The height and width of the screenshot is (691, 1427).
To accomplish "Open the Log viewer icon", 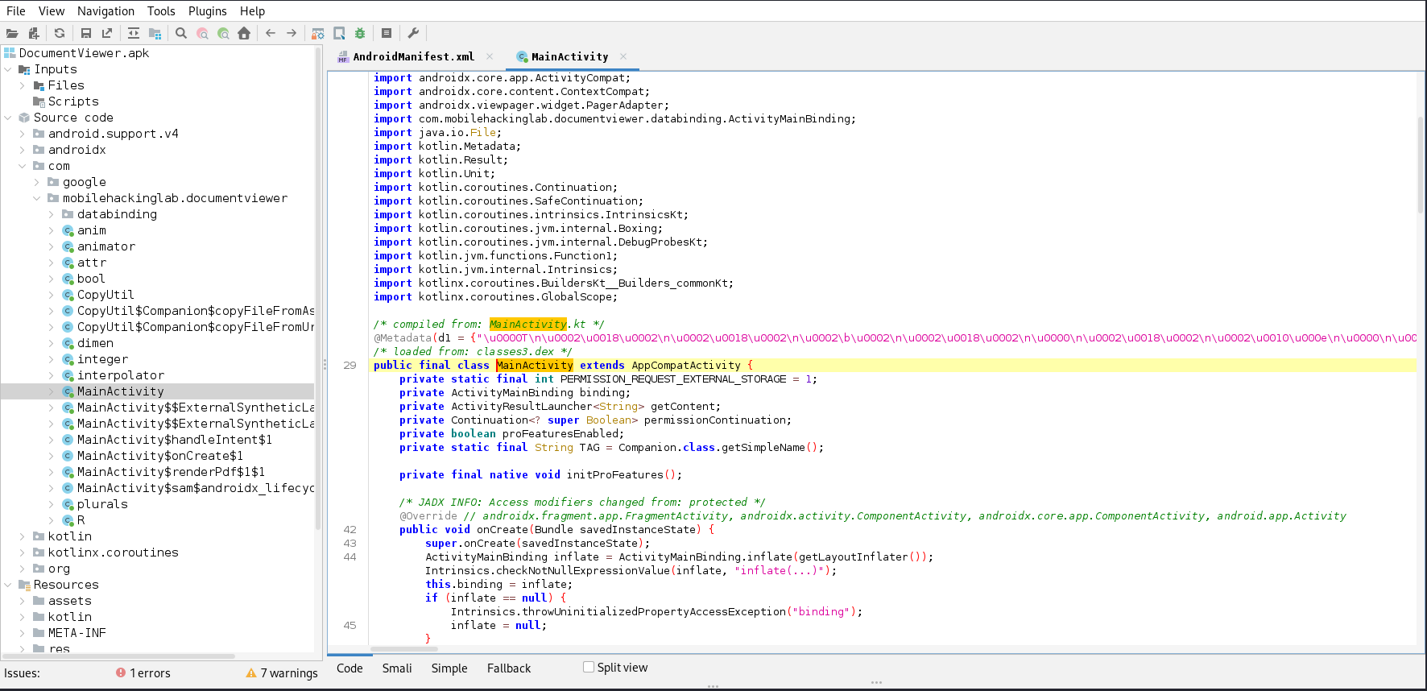I will pos(387,33).
